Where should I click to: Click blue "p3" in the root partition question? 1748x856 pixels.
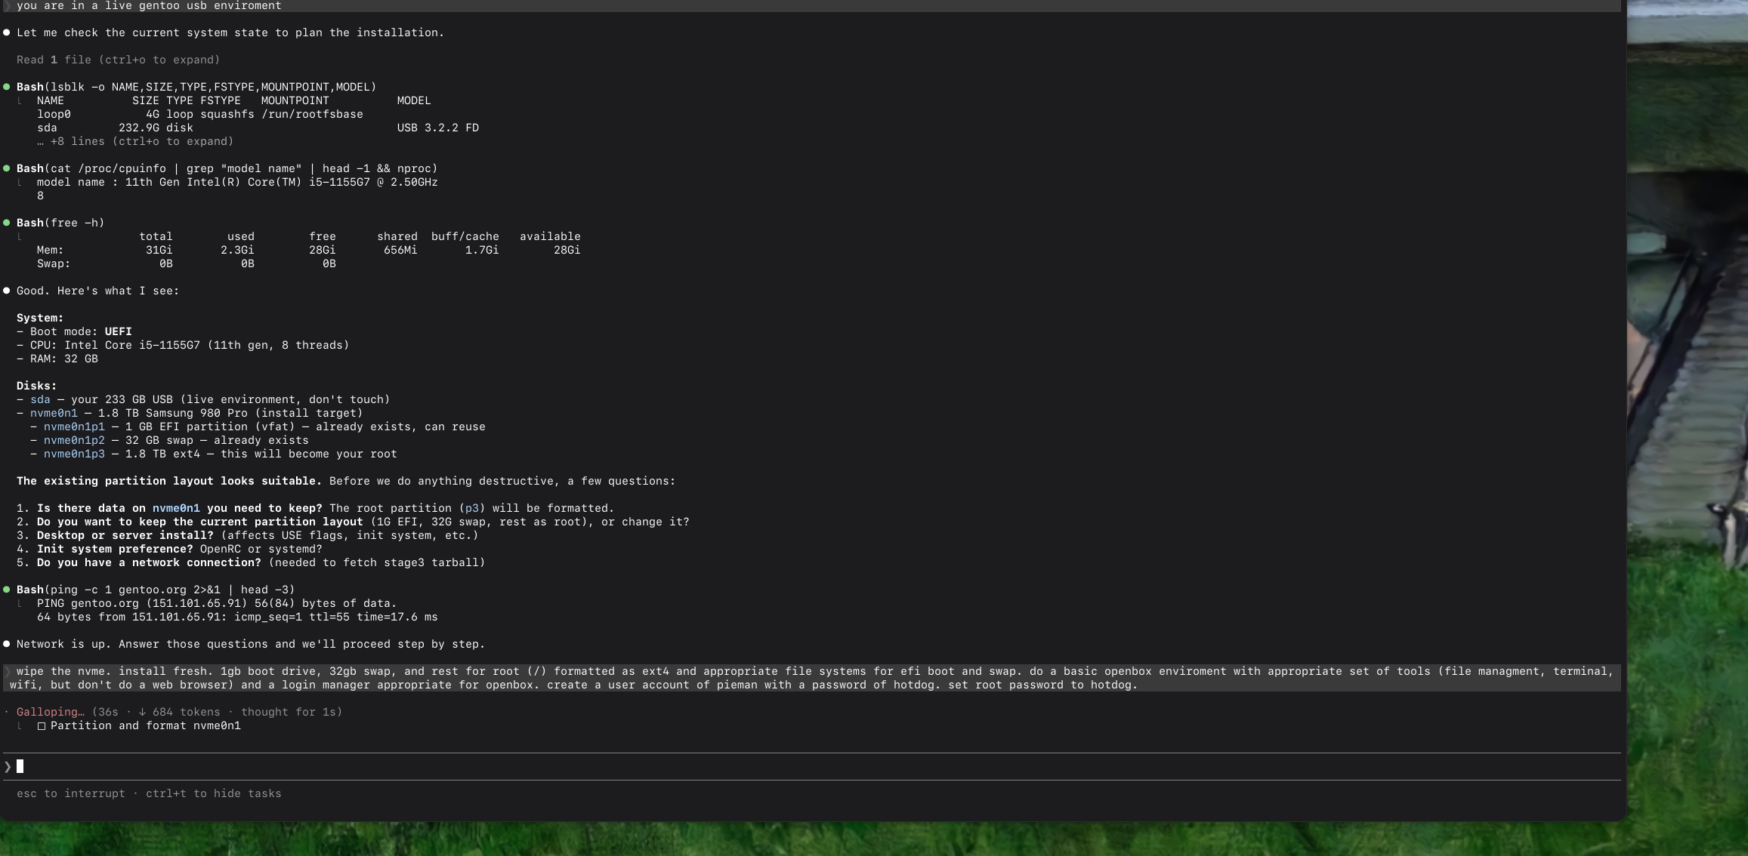coord(471,508)
